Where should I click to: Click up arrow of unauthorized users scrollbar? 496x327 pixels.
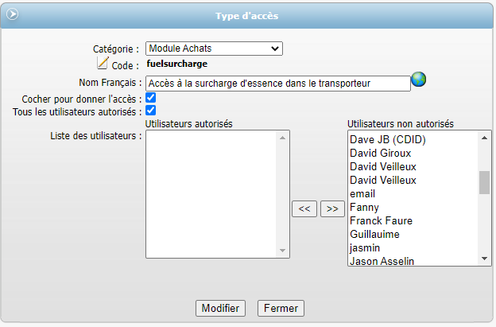click(484, 138)
